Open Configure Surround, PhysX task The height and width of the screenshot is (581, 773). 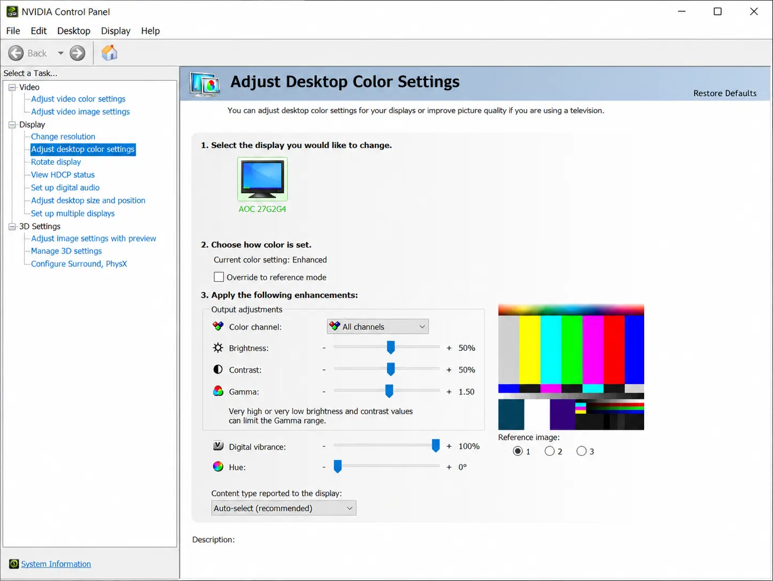pos(79,264)
